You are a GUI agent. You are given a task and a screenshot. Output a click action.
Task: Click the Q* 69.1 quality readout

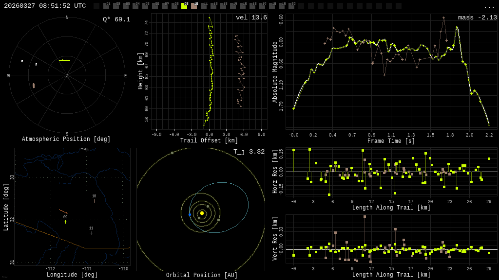[116, 19]
